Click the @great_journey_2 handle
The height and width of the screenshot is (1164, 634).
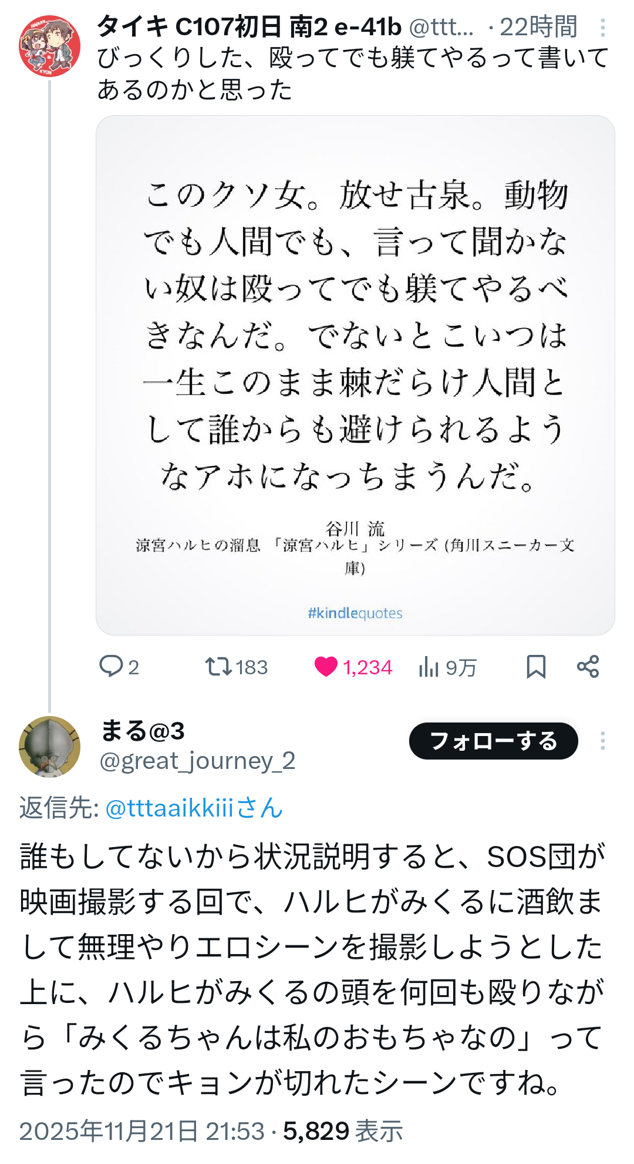click(197, 761)
